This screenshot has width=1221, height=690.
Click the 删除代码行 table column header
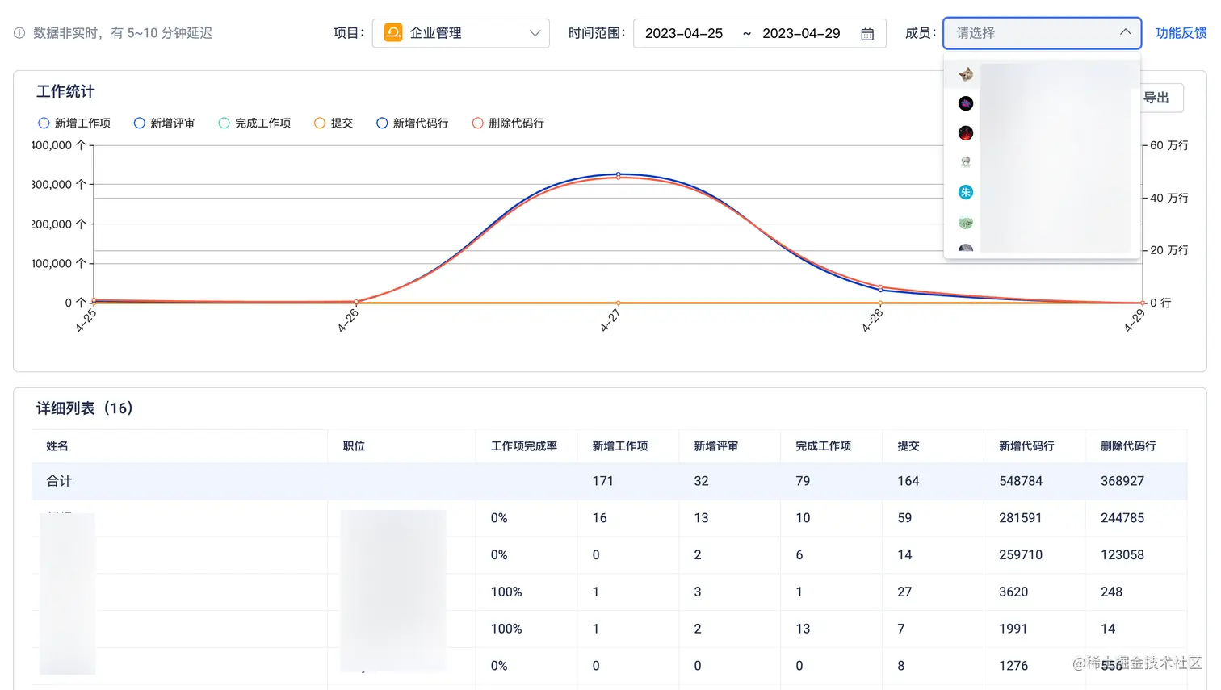(1128, 446)
